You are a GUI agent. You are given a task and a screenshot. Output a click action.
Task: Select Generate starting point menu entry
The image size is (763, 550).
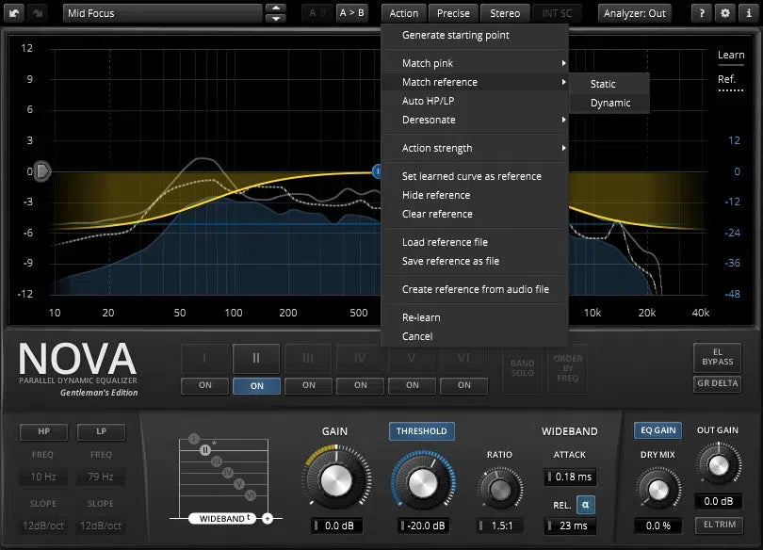coord(456,35)
